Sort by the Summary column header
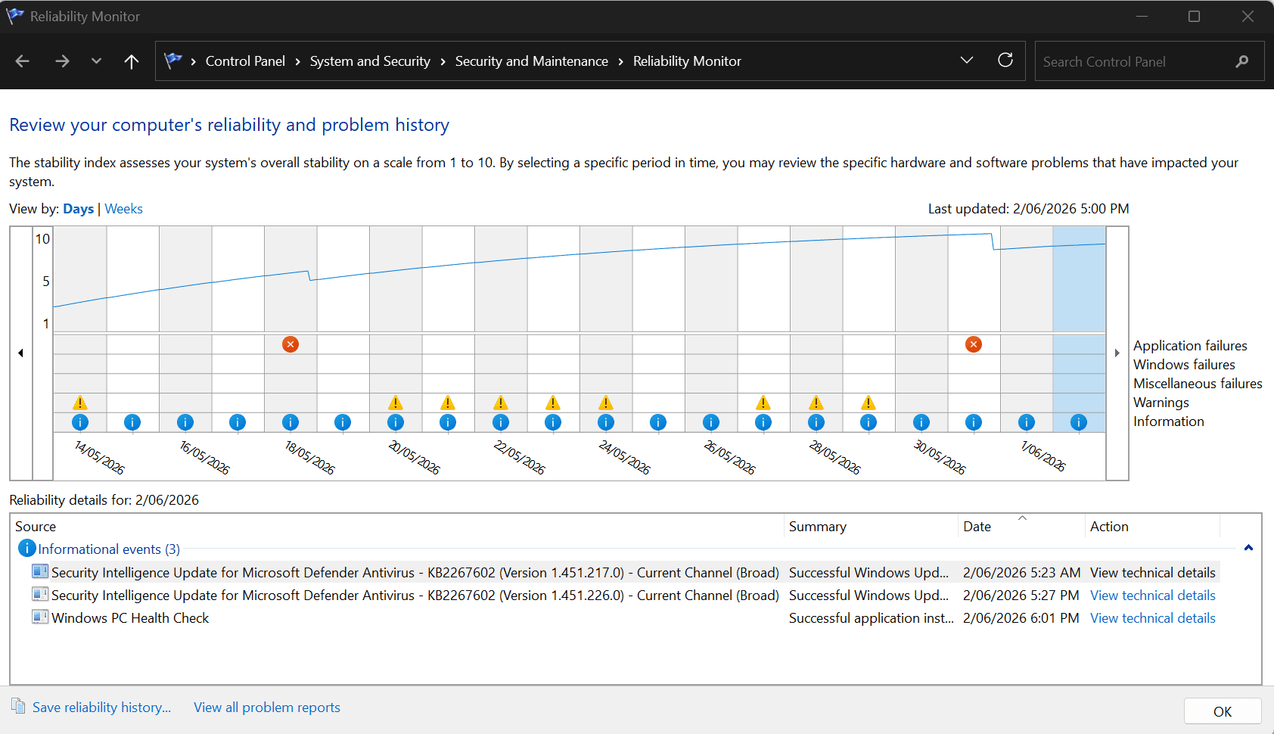The height and width of the screenshot is (734, 1274). coord(871,527)
